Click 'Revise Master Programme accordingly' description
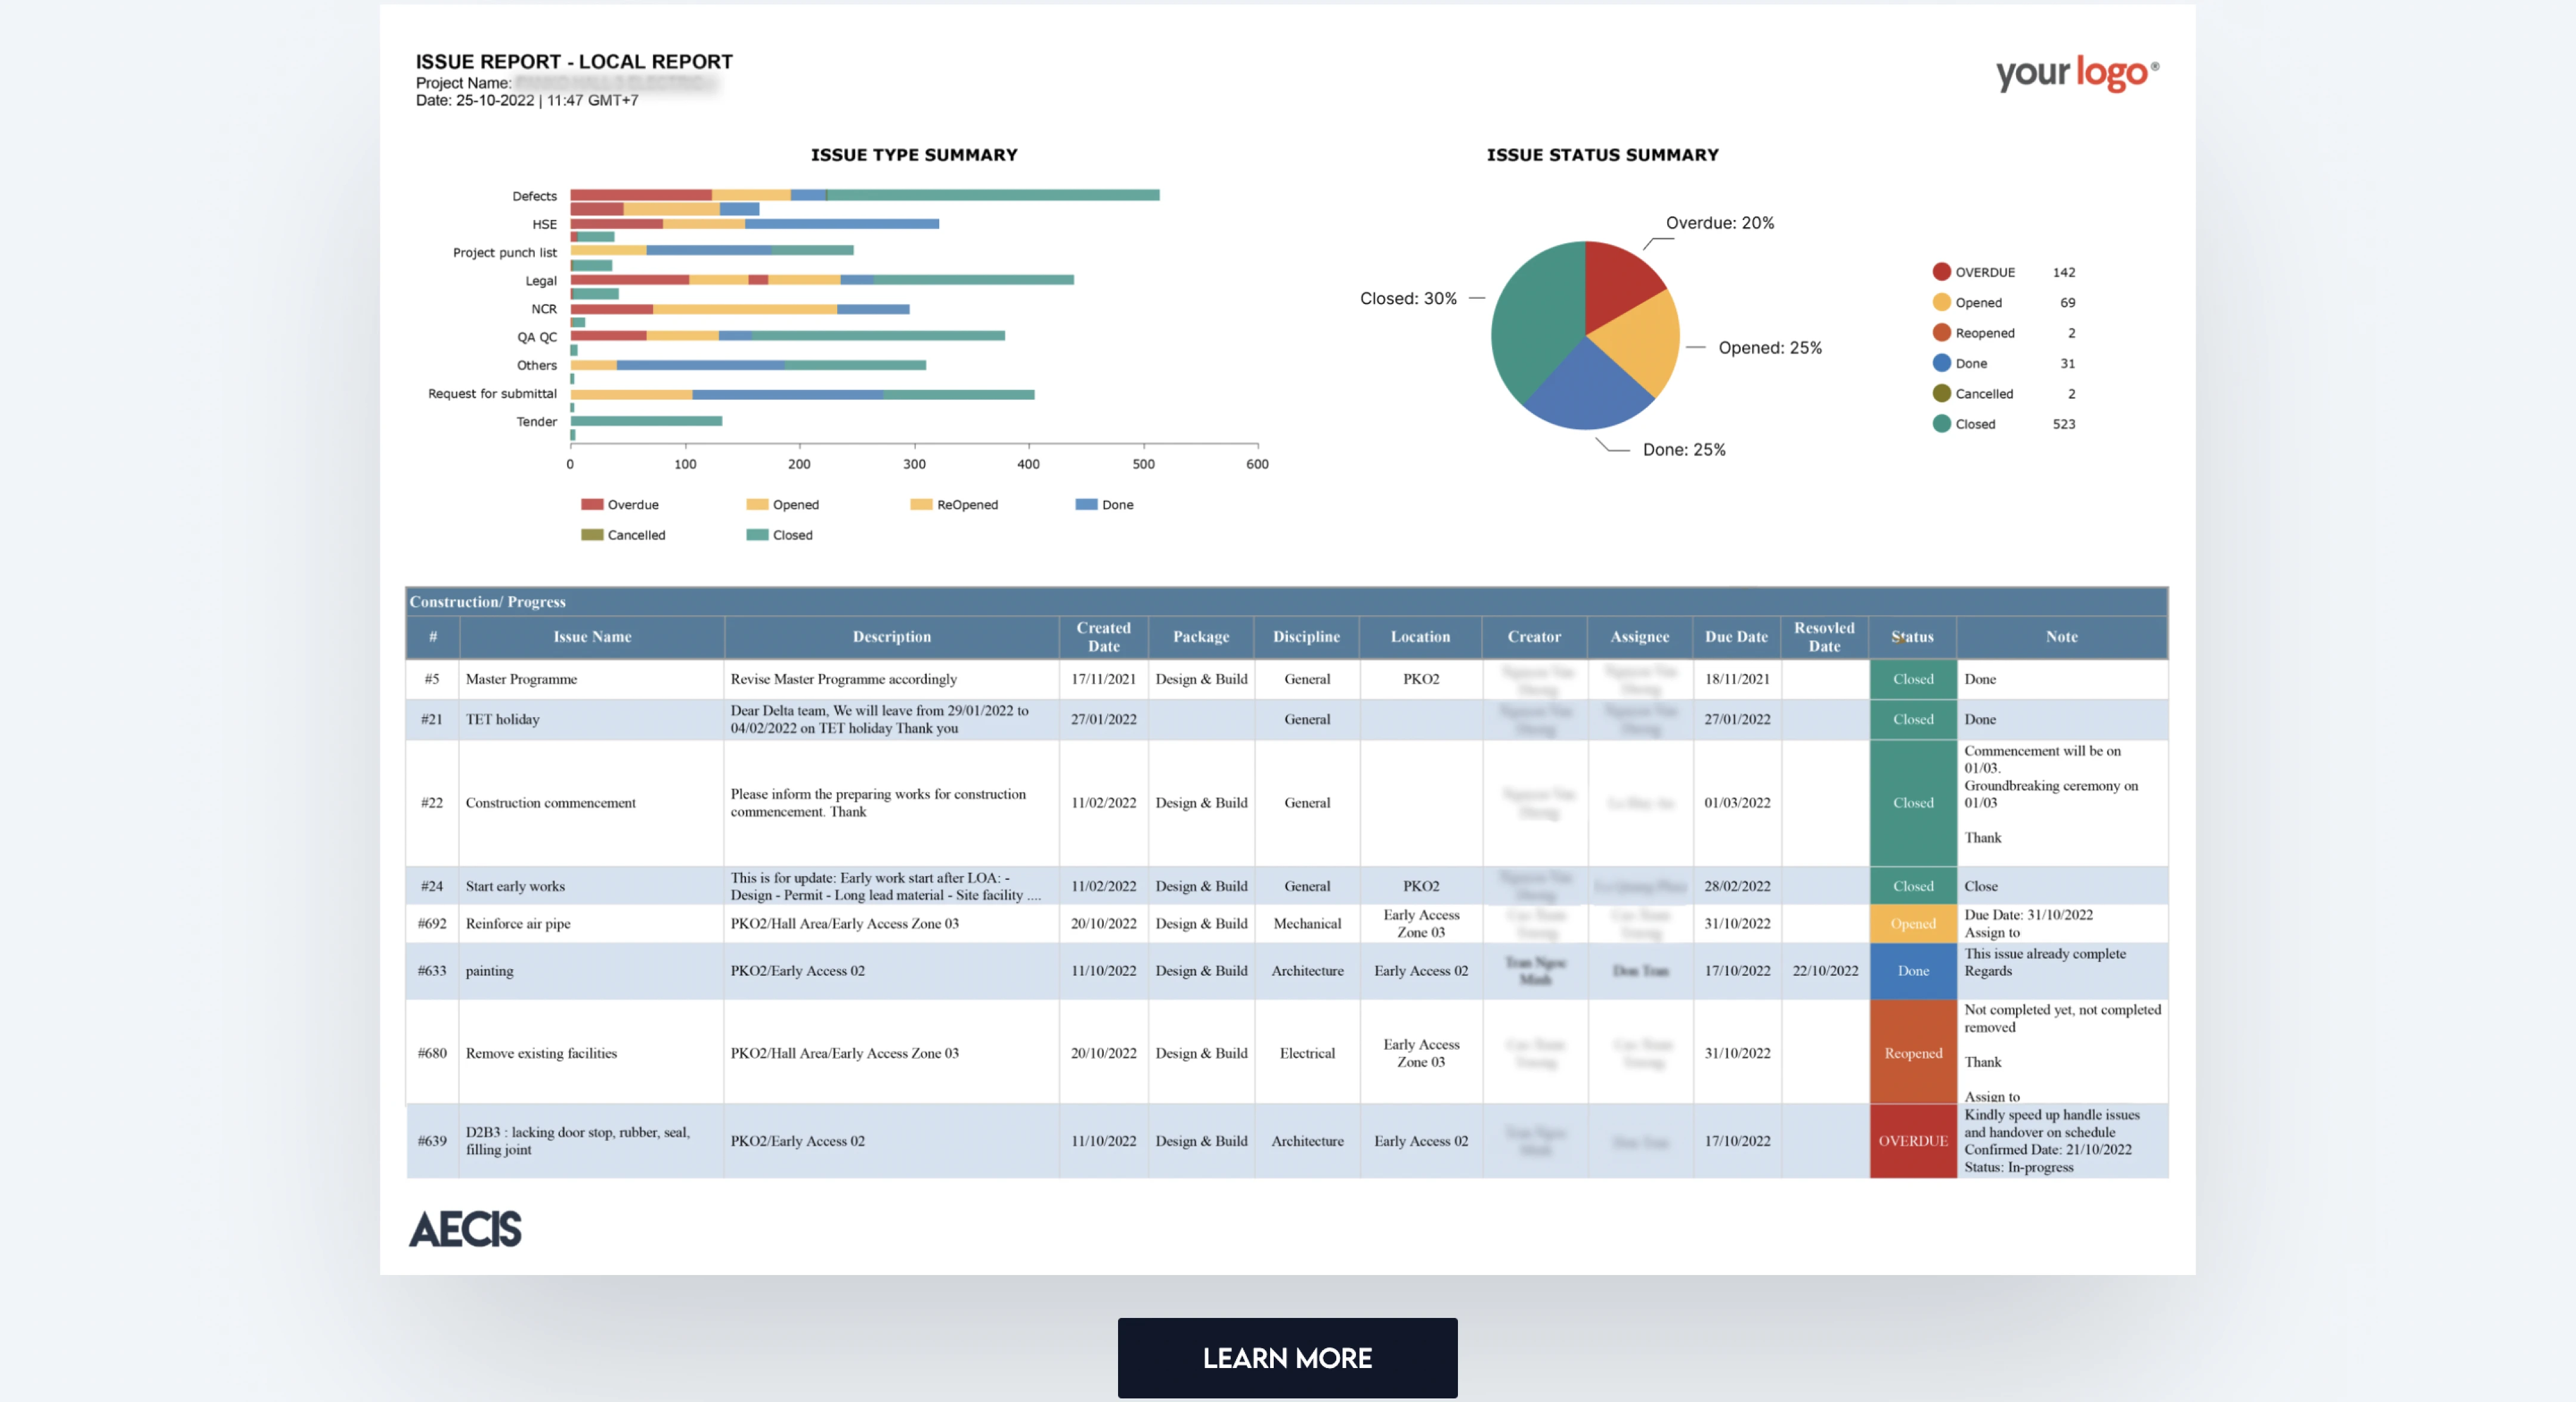 [843, 679]
